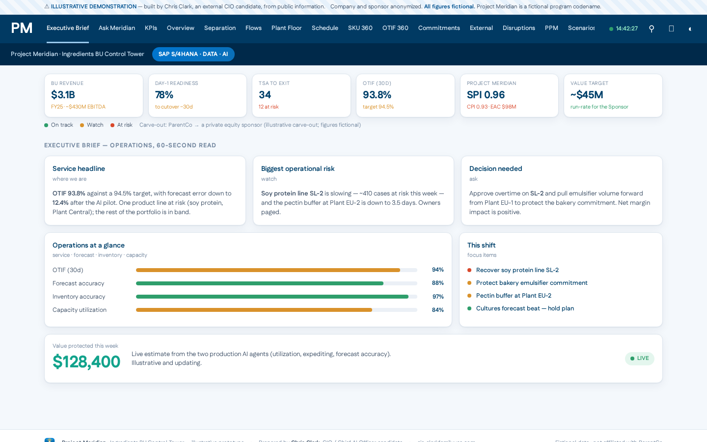Click the PM logo in the header
The image size is (707, 442).
click(22, 28)
